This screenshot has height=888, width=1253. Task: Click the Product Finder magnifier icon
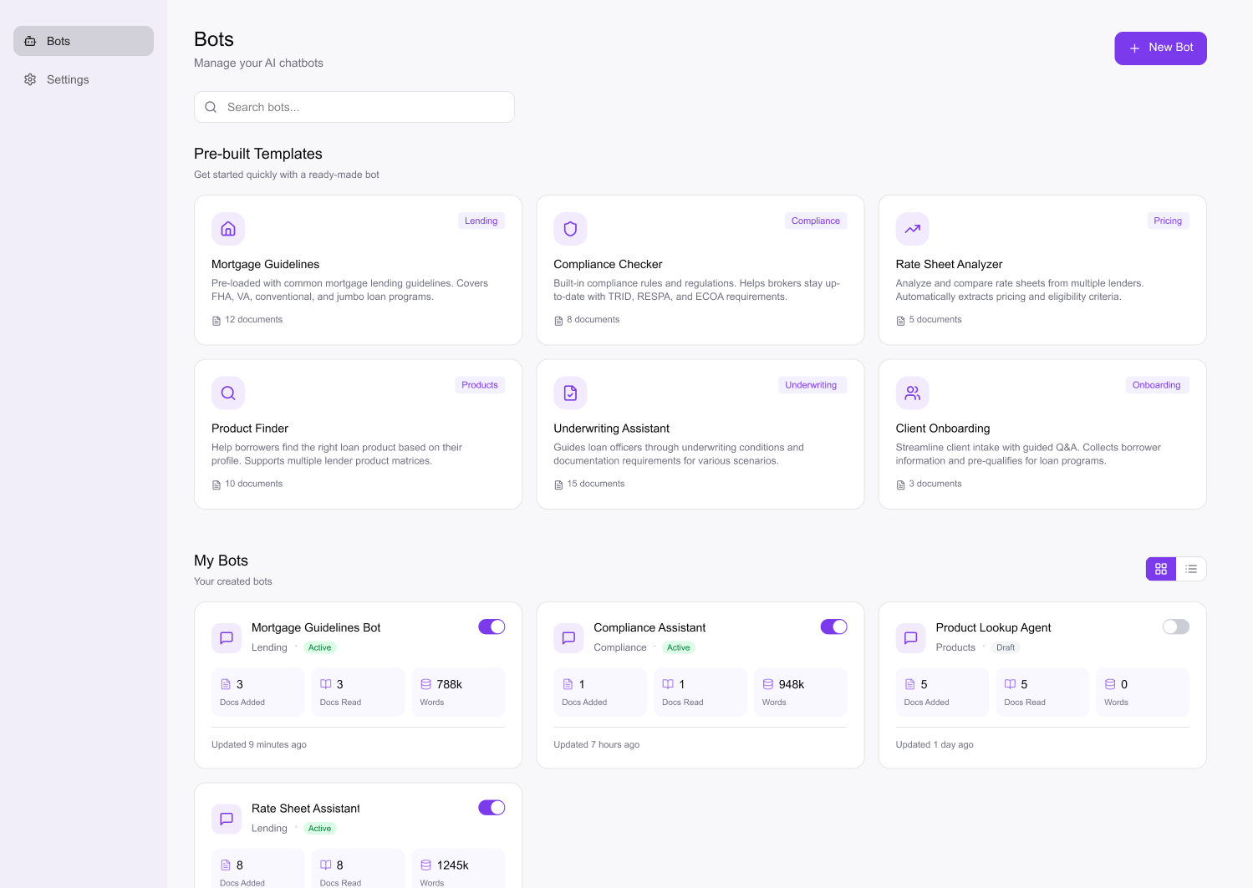click(x=228, y=393)
